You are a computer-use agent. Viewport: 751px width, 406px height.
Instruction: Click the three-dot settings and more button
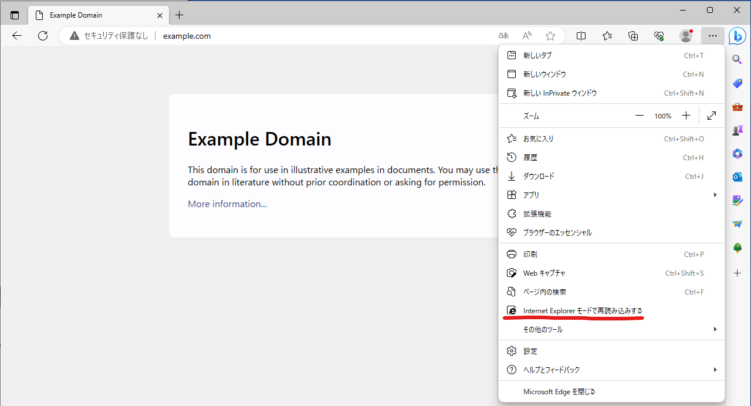[x=712, y=36]
